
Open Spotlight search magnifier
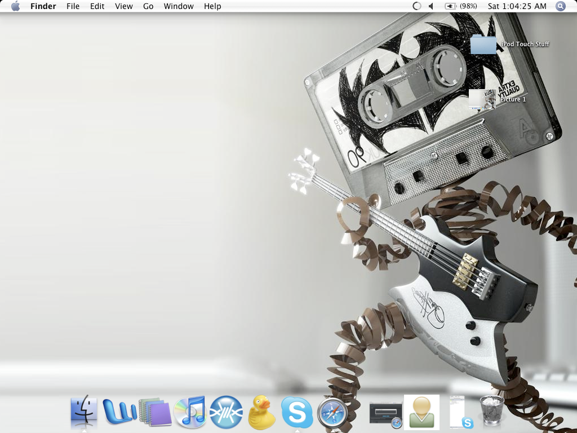561,6
